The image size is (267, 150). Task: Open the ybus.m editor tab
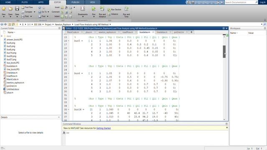point(89,32)
